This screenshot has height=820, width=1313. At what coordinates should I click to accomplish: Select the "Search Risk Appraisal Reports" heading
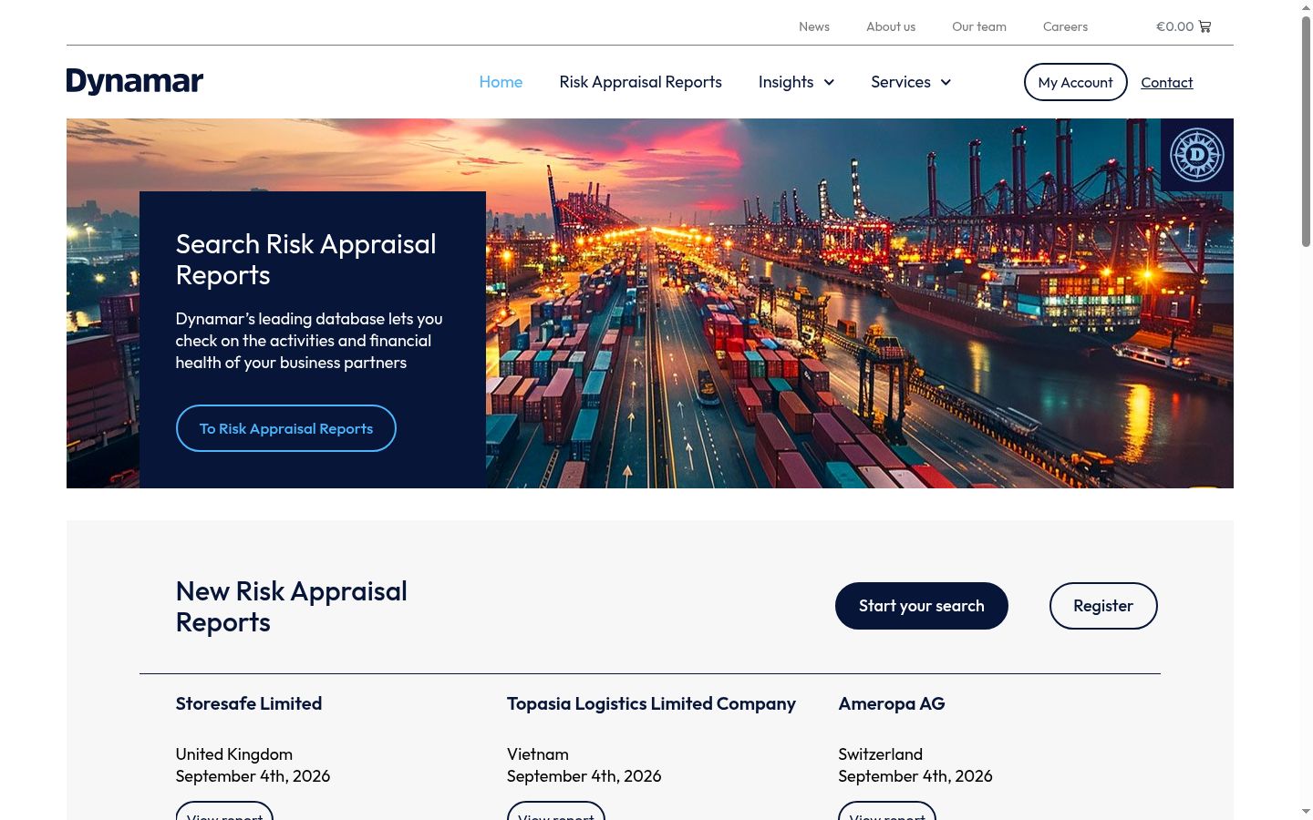click(305, 260)
